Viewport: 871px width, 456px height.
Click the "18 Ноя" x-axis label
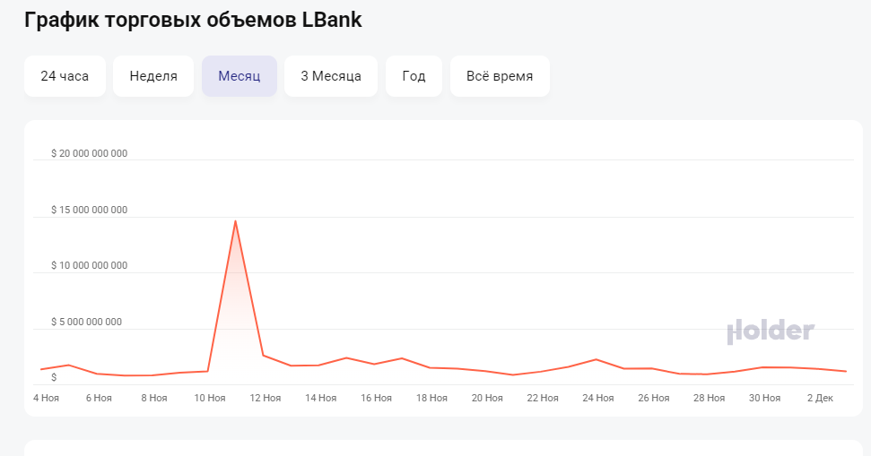tap(432, 398)
